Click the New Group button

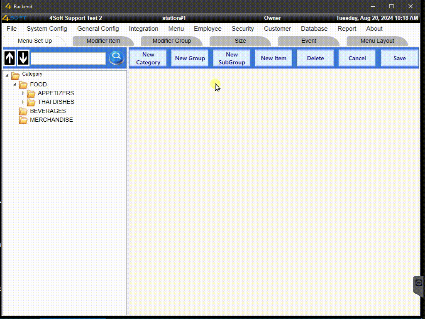click(190, 58)
